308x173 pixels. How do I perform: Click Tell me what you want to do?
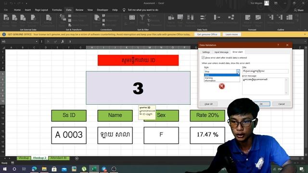pyautogui.click(x=143, y=10)
